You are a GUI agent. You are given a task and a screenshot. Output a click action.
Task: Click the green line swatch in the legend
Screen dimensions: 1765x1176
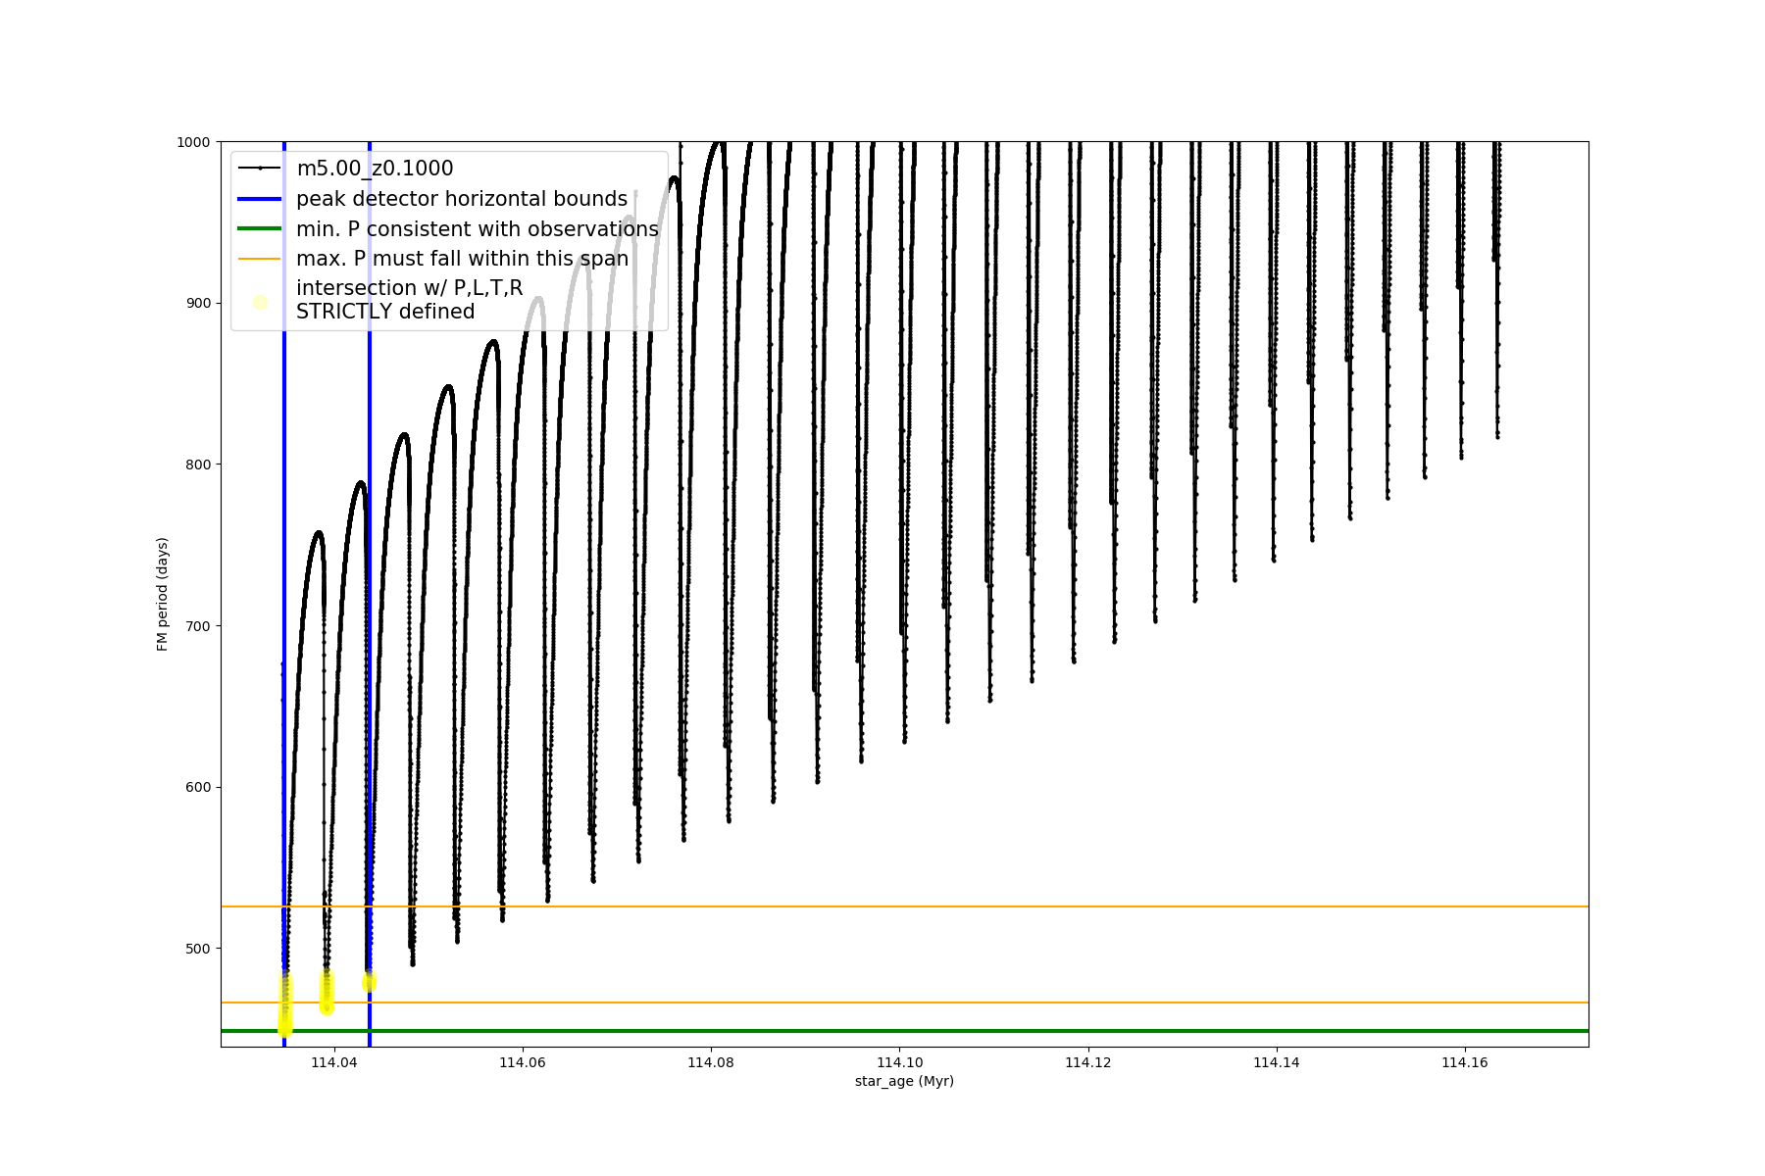[x=260, y=229]
